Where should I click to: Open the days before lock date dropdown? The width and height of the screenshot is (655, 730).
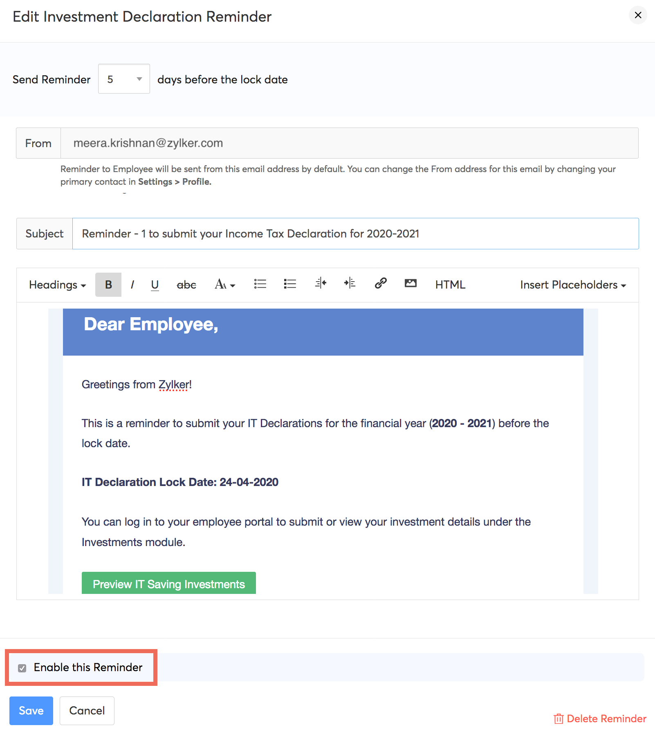(x=124, y=79)
